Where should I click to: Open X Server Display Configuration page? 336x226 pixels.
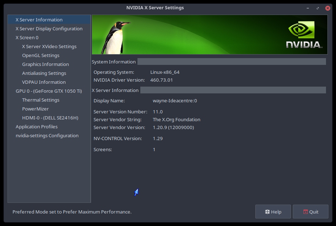click(49, 29)
